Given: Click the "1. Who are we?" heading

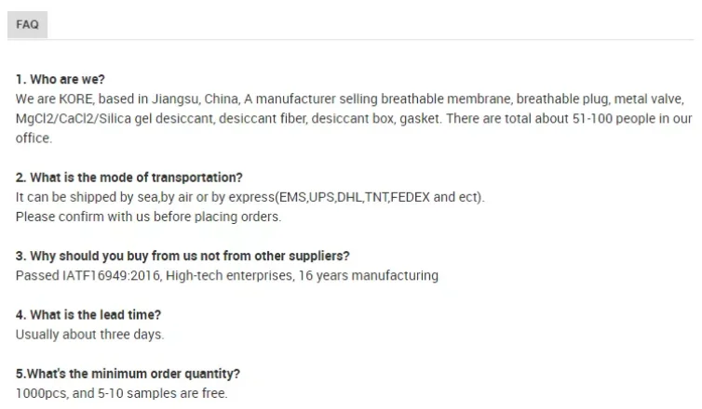Looking at the screenshot, I should (60, 80).
